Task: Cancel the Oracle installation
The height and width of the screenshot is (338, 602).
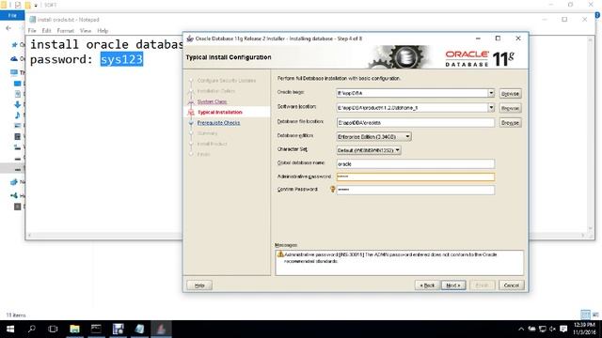Action: 511,285
